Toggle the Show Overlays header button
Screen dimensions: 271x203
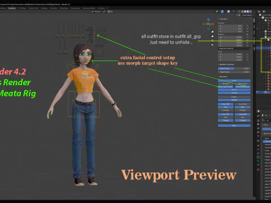click(229, 12)
